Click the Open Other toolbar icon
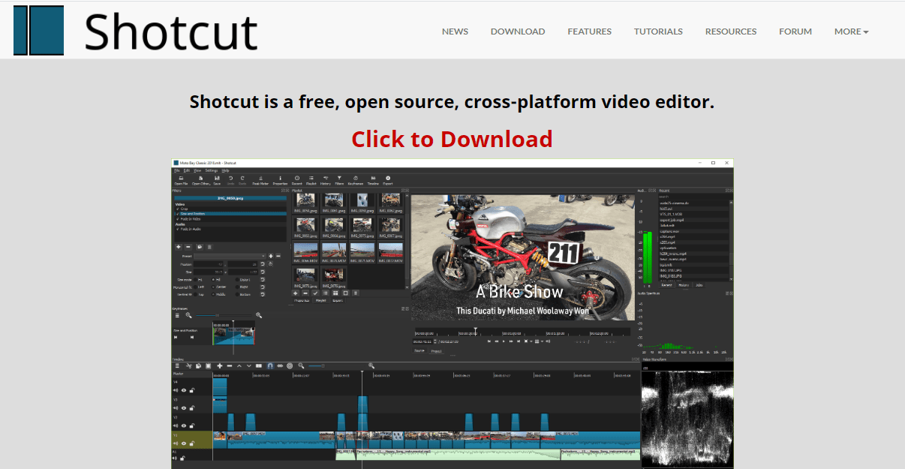This screenshot has height=469, width=905. 200,180
